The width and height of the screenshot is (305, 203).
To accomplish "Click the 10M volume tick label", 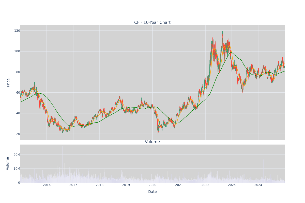I will click(x=17, y=169).
